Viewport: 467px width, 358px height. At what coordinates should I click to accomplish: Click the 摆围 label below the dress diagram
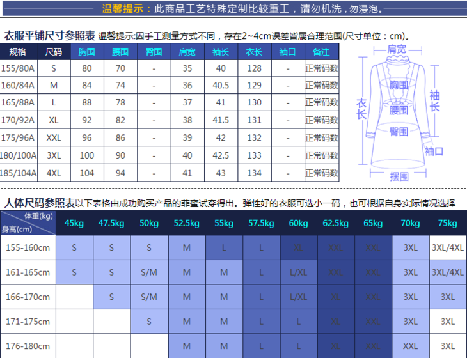(399, 176)
